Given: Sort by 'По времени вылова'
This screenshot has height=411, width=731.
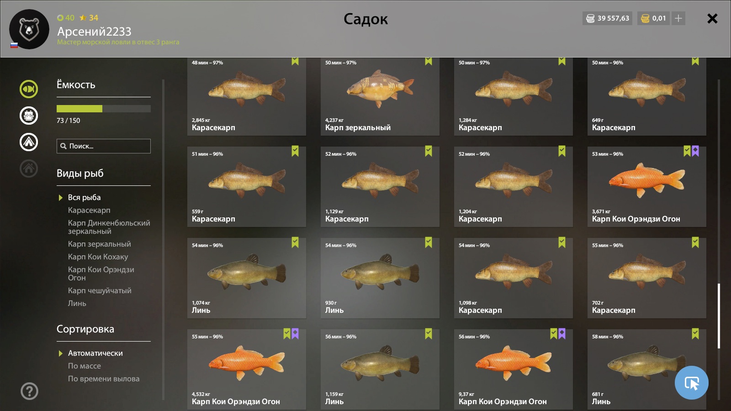Looking at the screenshot, I should pyautogui.click(x=104, y=379).
